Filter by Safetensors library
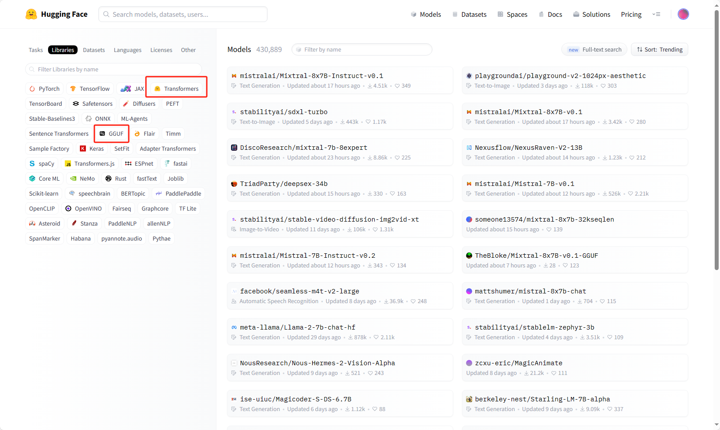Viewport: 720px width, 430px height. (x=93, y=104)
